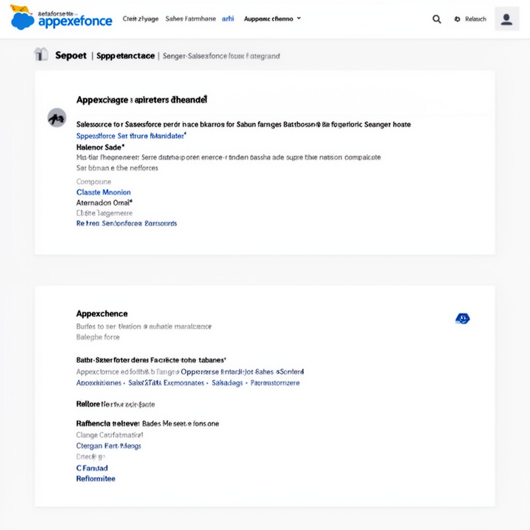Open the Patrmstornzere link
Image resolution: width=530 pixels, height=530 pixels.
(x=275, y=382)
